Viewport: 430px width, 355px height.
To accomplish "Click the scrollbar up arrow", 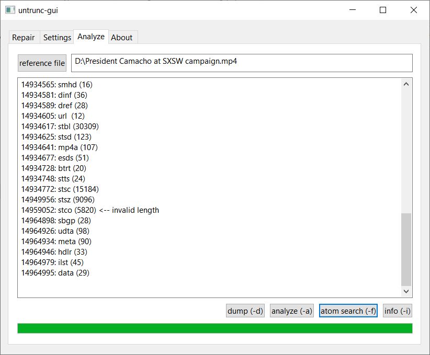I will click(x=406, y=83).
